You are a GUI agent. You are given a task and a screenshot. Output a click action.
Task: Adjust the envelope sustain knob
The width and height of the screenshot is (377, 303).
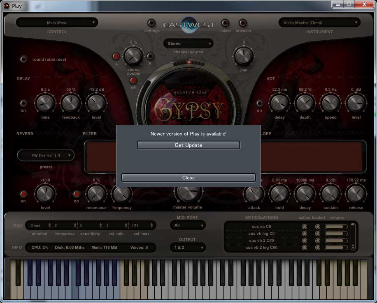point(330,194)
